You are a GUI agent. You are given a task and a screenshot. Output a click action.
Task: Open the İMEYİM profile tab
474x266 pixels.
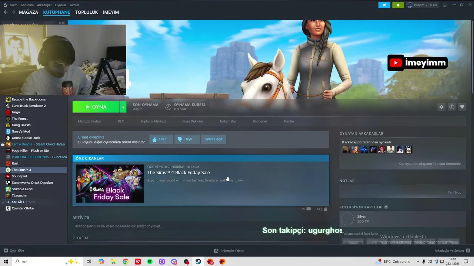[x=111, y=12]
